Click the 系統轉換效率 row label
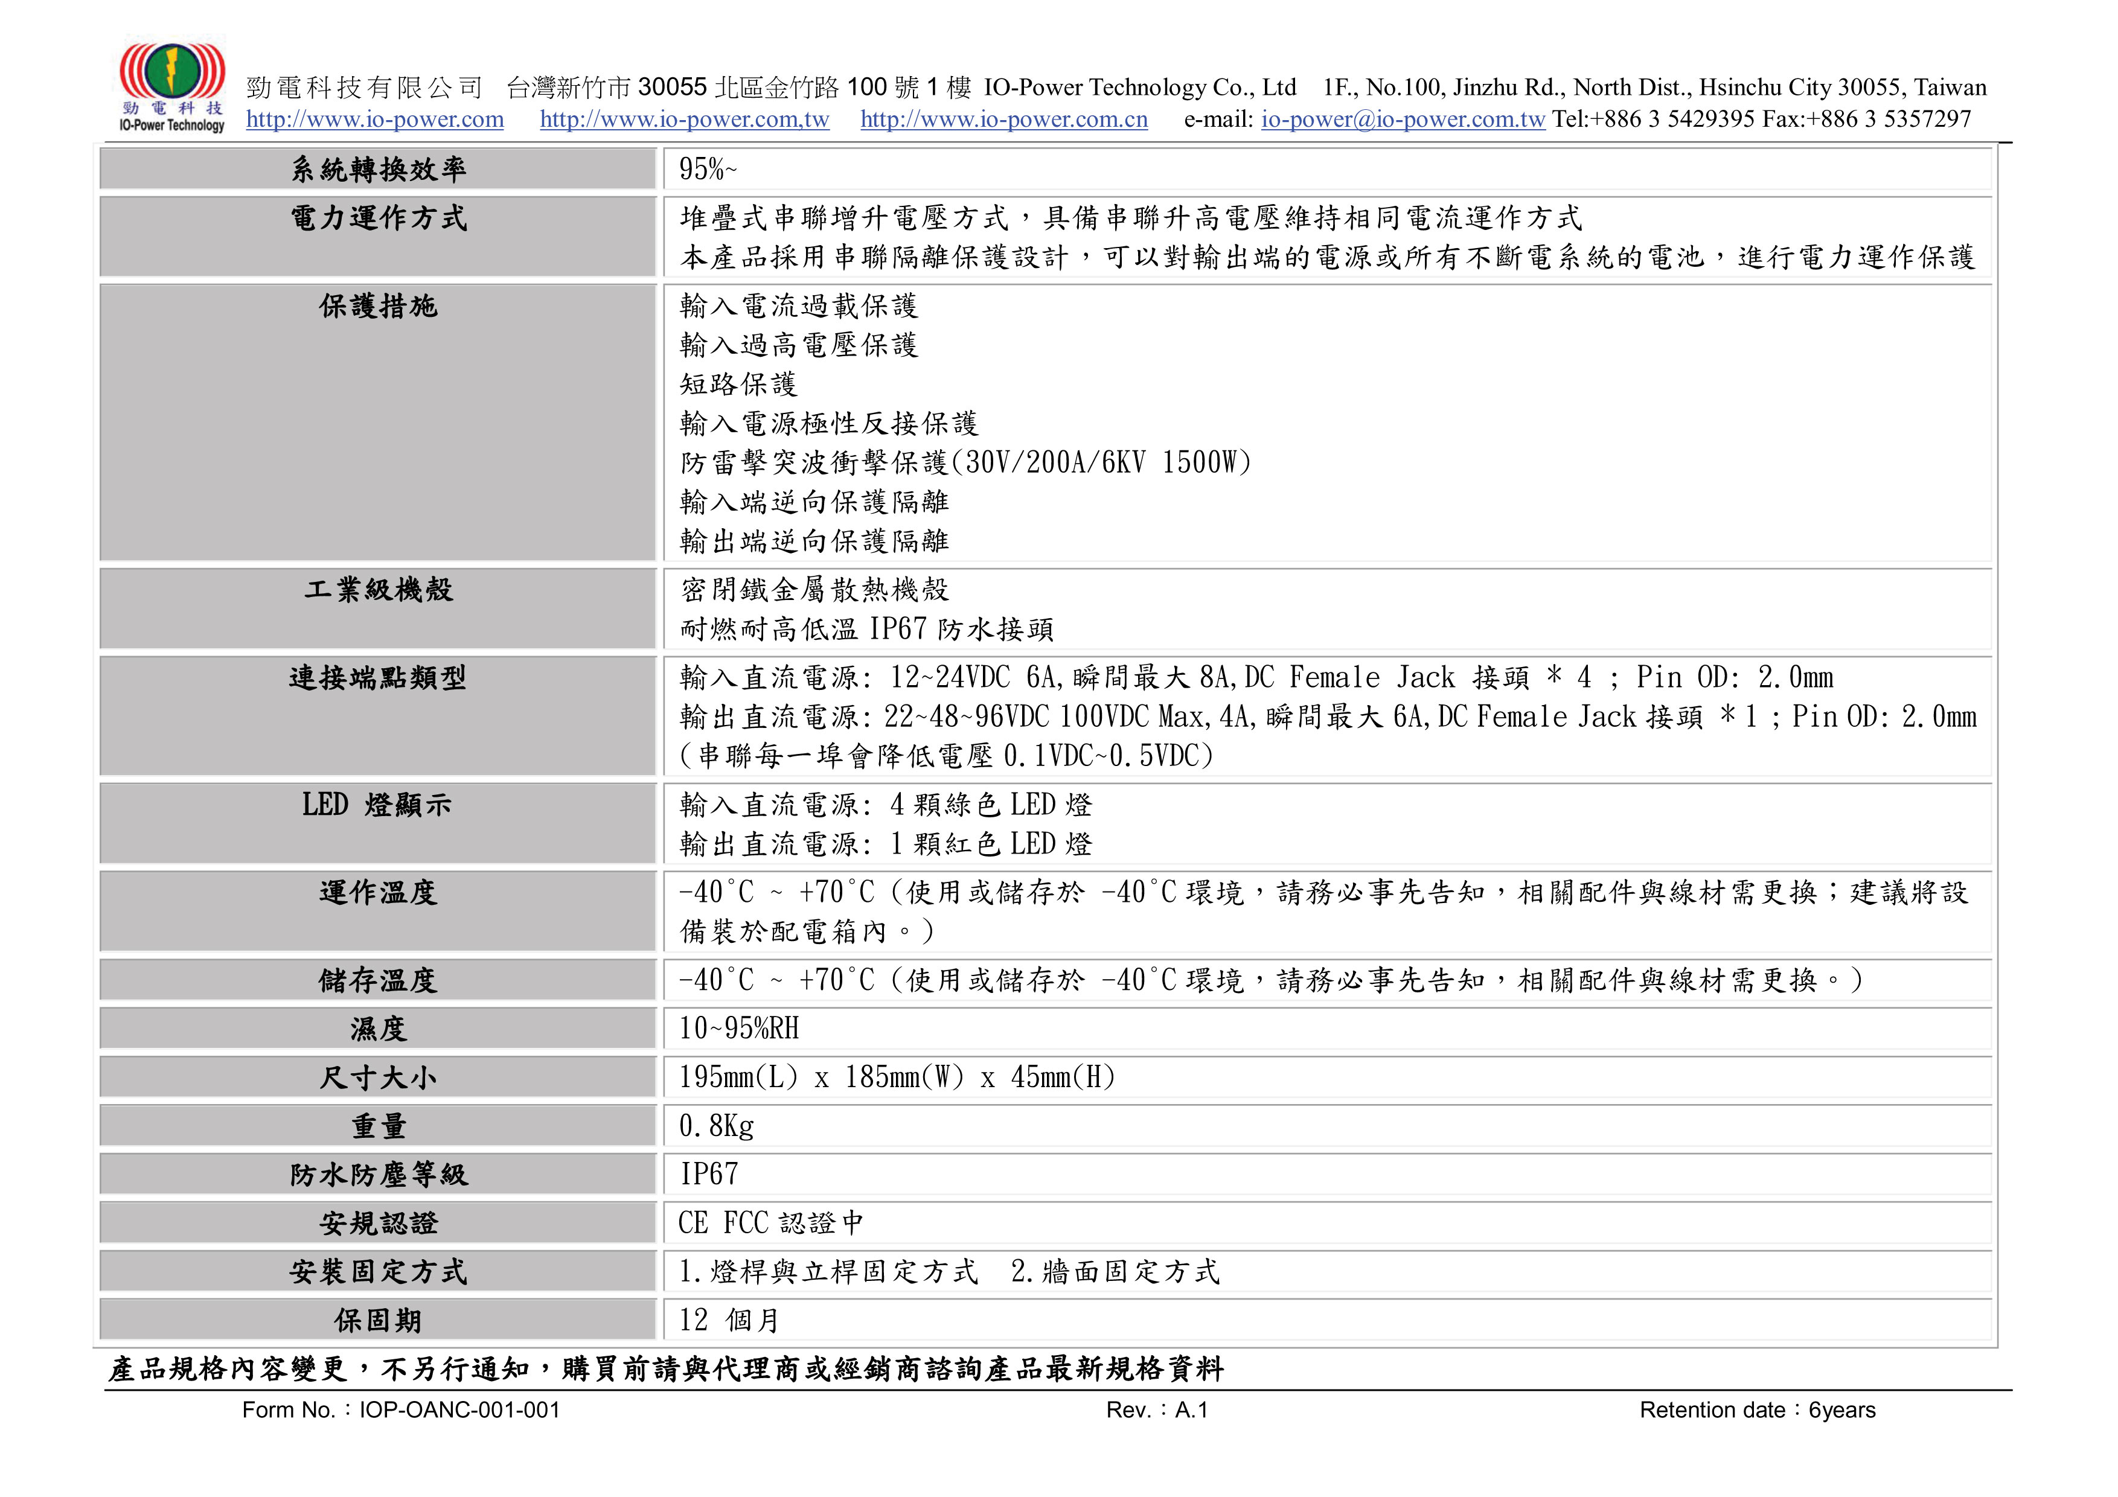Screen dimensions: 2118x1497 coord(378,169)
